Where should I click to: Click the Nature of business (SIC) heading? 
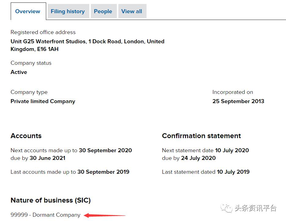[50, 200]
